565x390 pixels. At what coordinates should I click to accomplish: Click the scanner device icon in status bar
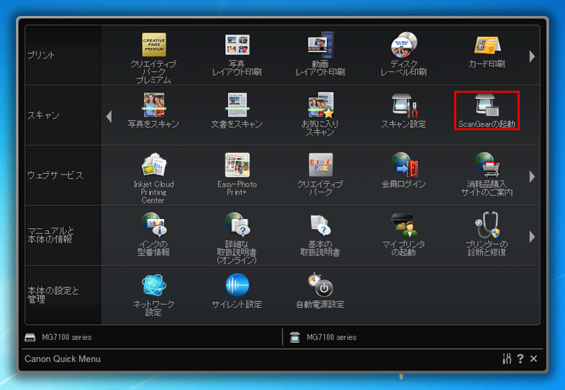295,338
